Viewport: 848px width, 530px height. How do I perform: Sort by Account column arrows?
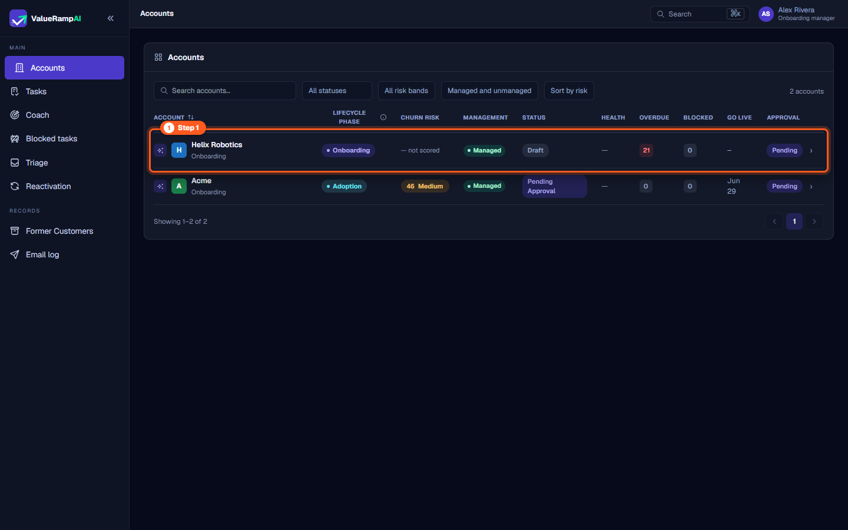pos(191,117)
